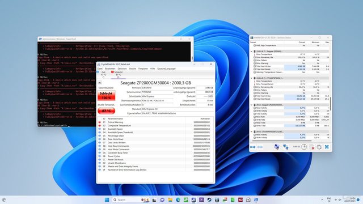Click the red status icon of Critical Warning
Viewport: 363px width, 204px height.
point(100,122)
